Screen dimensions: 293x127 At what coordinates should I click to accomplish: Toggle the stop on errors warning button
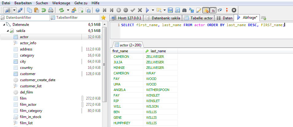[x=206, y=10]
